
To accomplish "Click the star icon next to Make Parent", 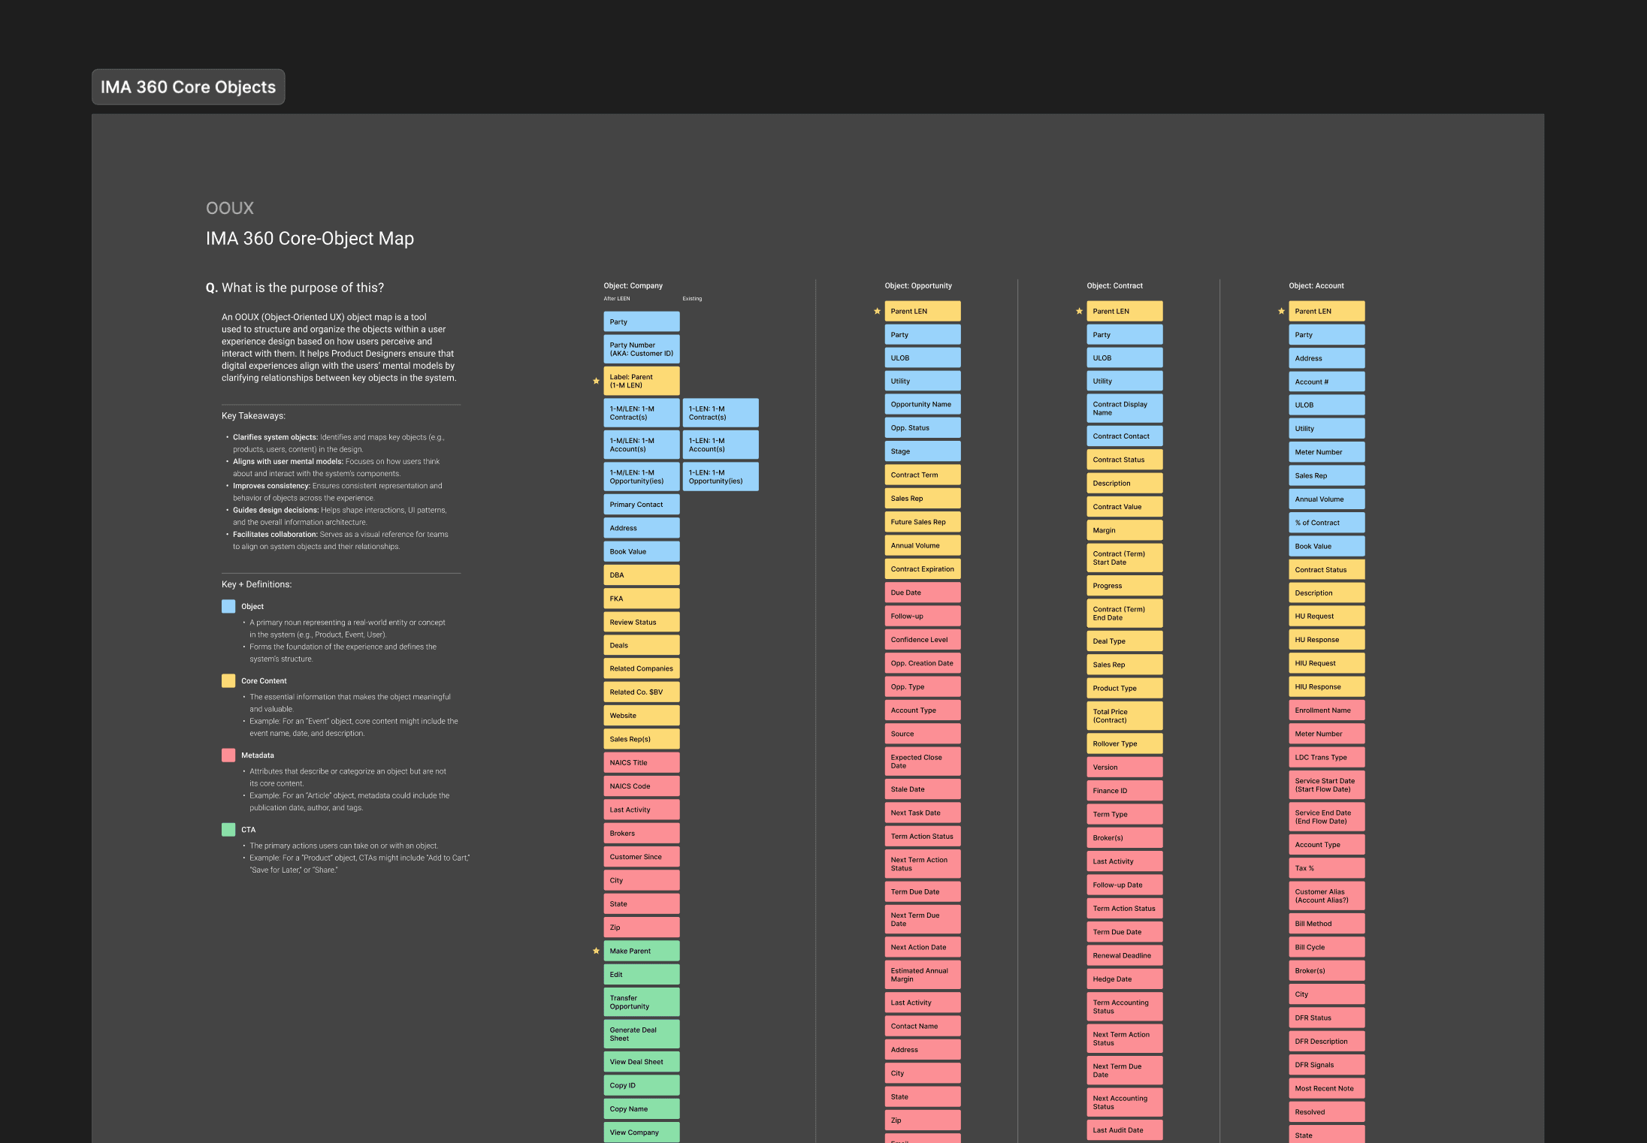I will (x=596, y=951).
